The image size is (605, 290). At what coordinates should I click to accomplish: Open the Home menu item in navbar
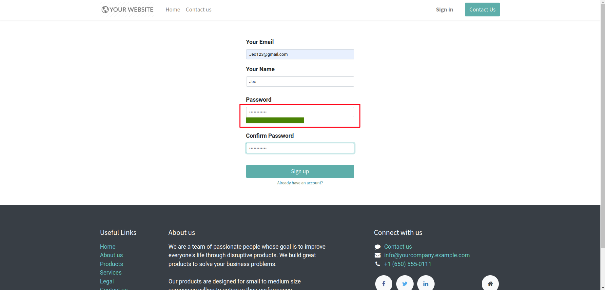coord(173,10)
